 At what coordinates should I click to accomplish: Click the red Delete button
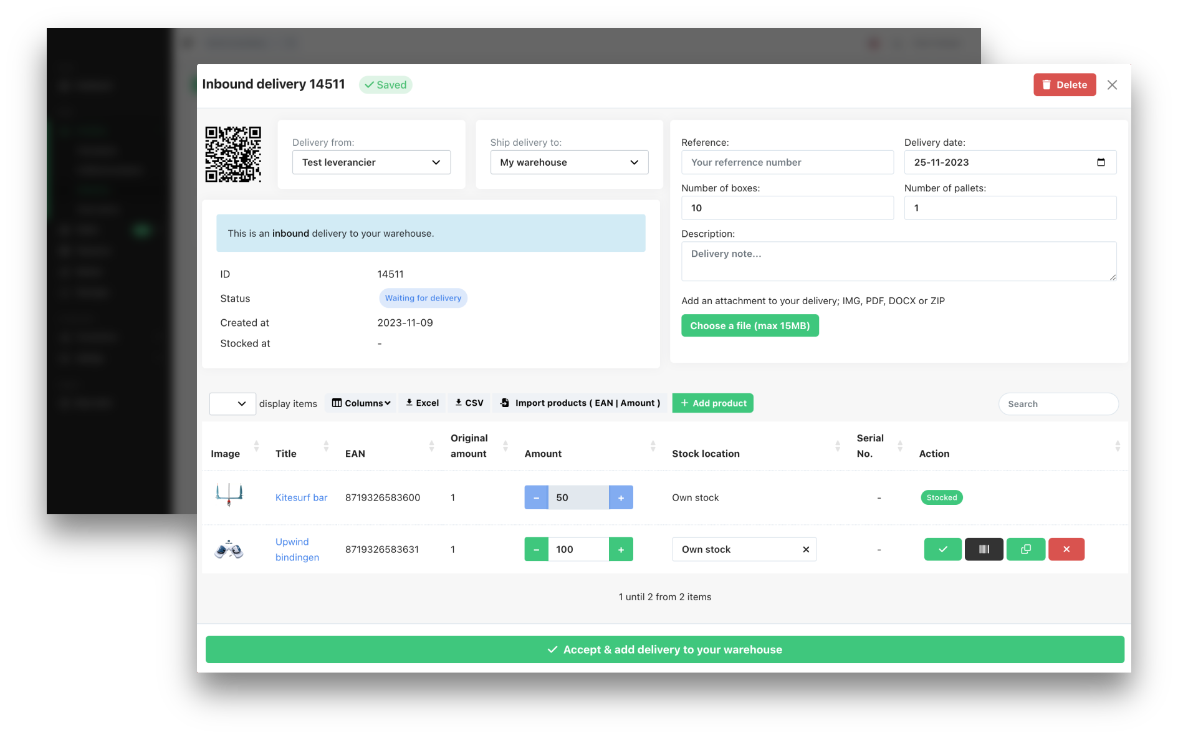click(x=1064, y=85)
